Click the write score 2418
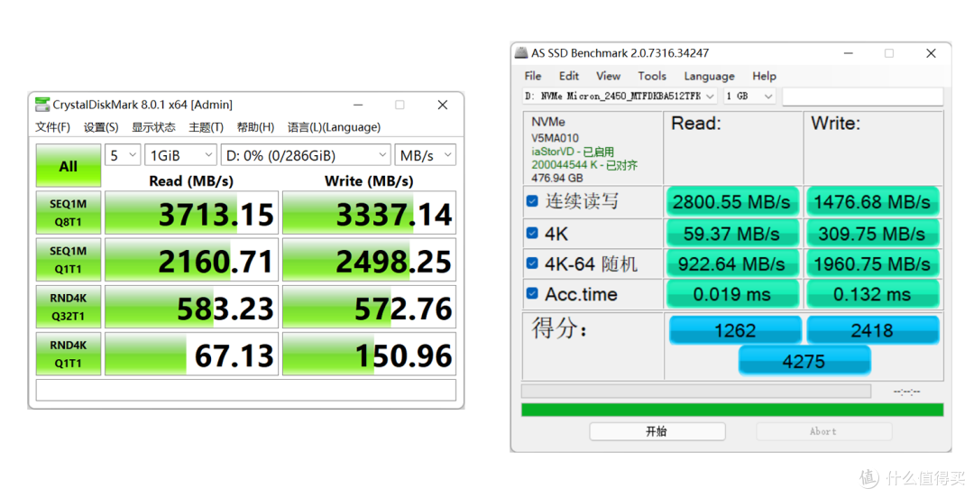Viewport: 974px width, 498px height. (x=873, y=330)
